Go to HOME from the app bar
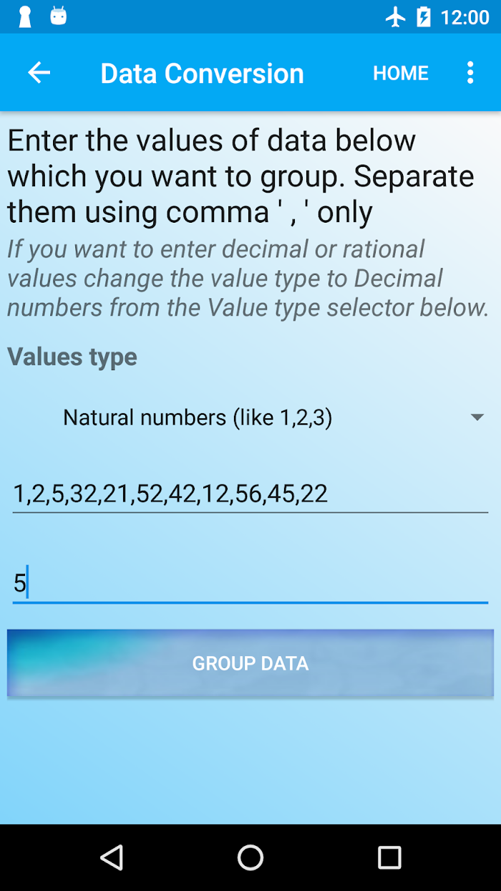The width and height of the screenshot is (501, 891). 401,73
